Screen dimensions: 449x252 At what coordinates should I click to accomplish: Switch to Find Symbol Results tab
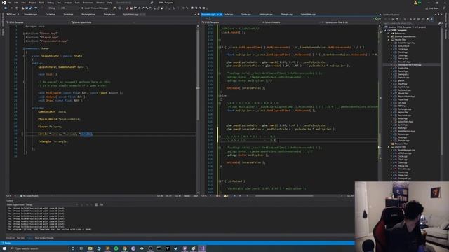44,238
